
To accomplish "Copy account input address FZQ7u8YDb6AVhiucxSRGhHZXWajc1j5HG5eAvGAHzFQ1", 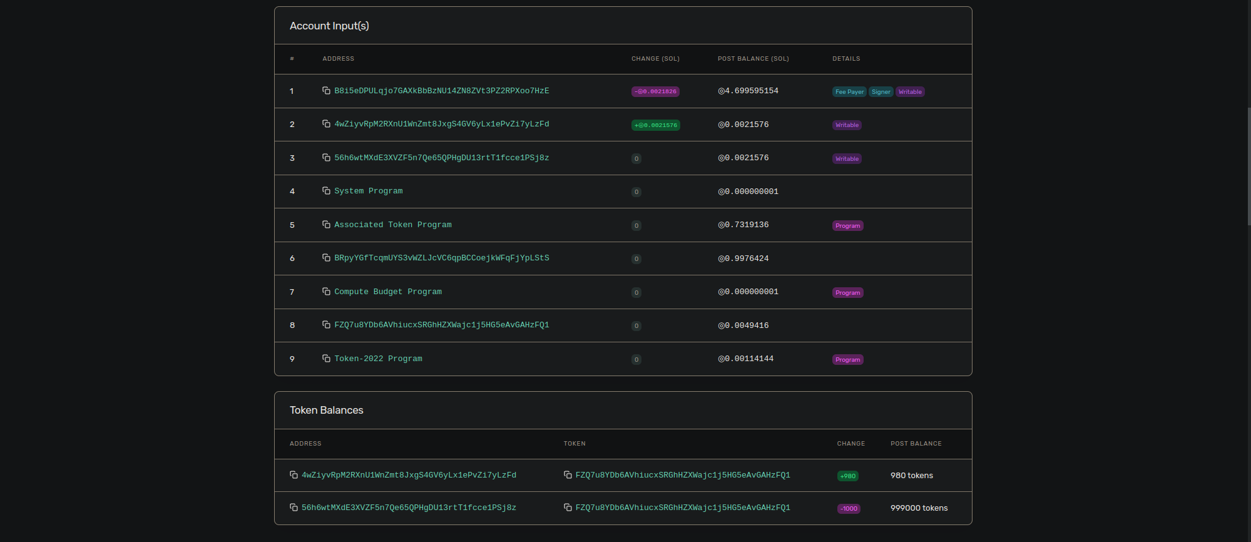I will [326, 325].
